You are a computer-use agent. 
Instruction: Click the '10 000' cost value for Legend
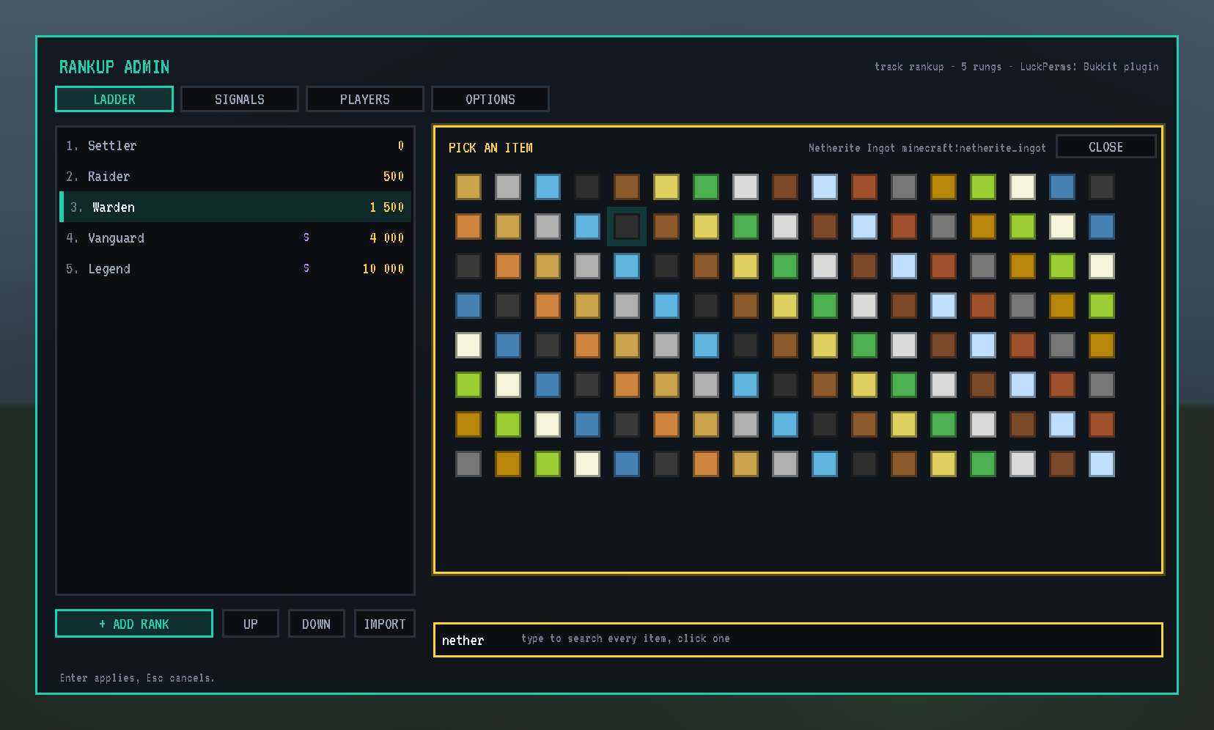[x=383, y=269]
